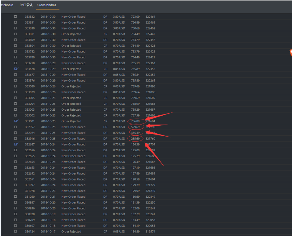This screenshot has height=236, width=292.
Task: Click order number 319574
Action: coord(150,232)
